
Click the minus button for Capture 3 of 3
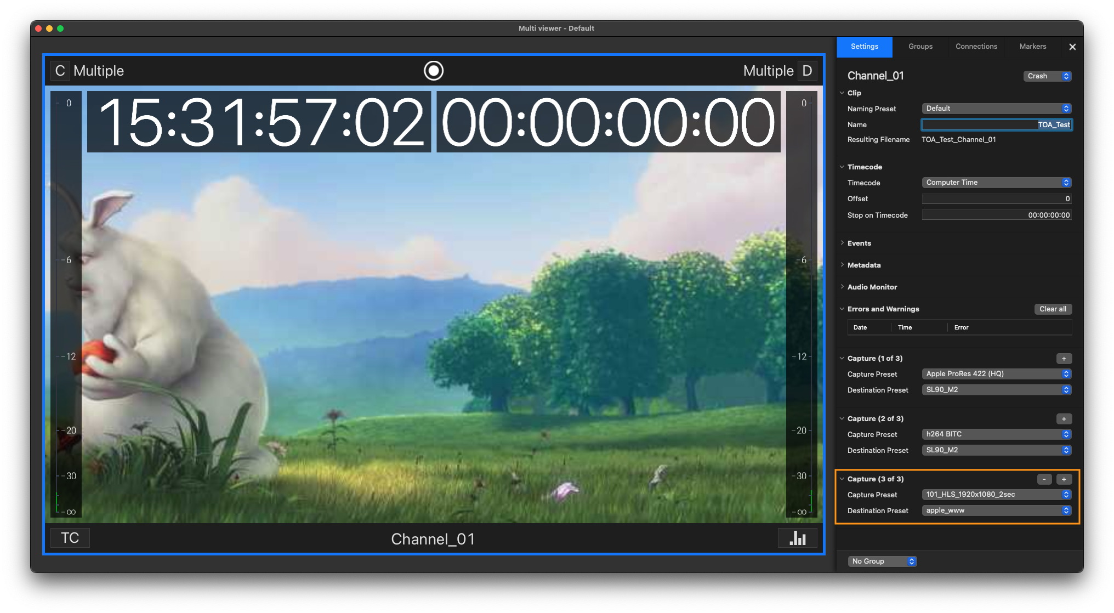tap(1044, 479)
